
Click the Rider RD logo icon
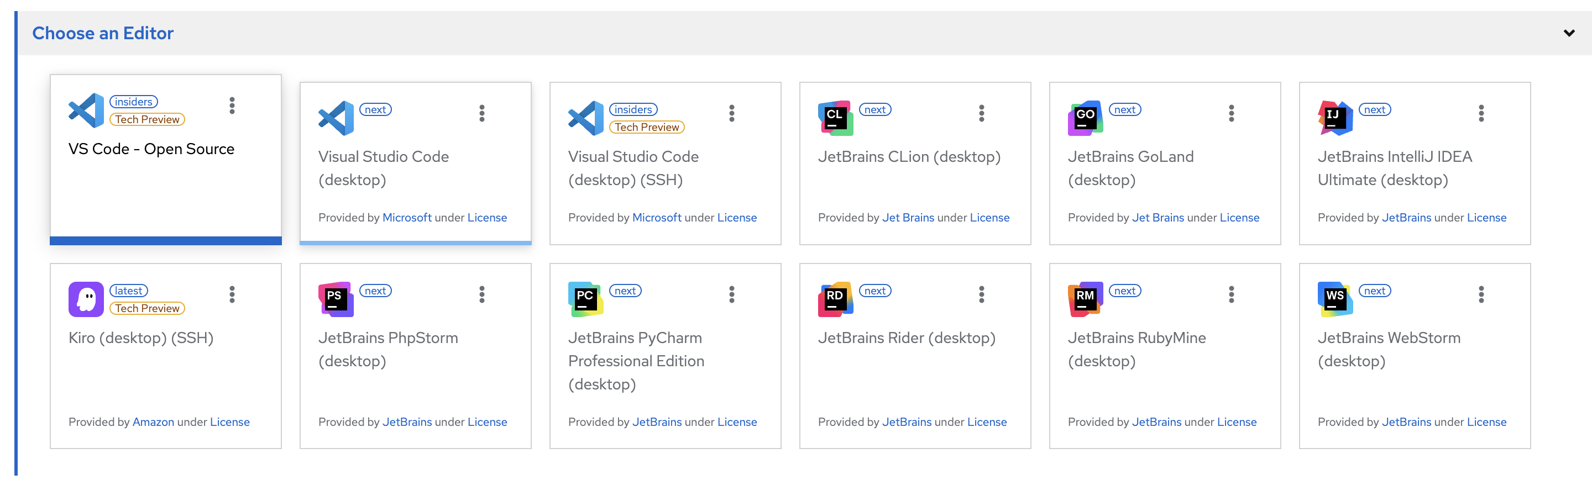tap(835, 299)
